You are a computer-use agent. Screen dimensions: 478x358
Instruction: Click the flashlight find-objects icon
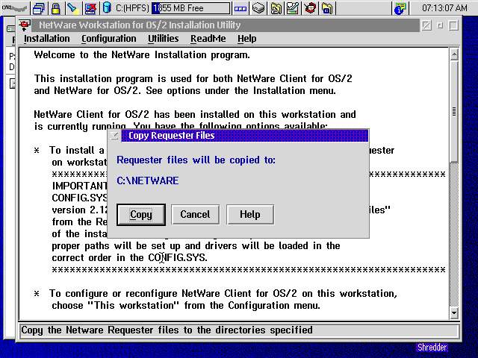click(72, 8)
